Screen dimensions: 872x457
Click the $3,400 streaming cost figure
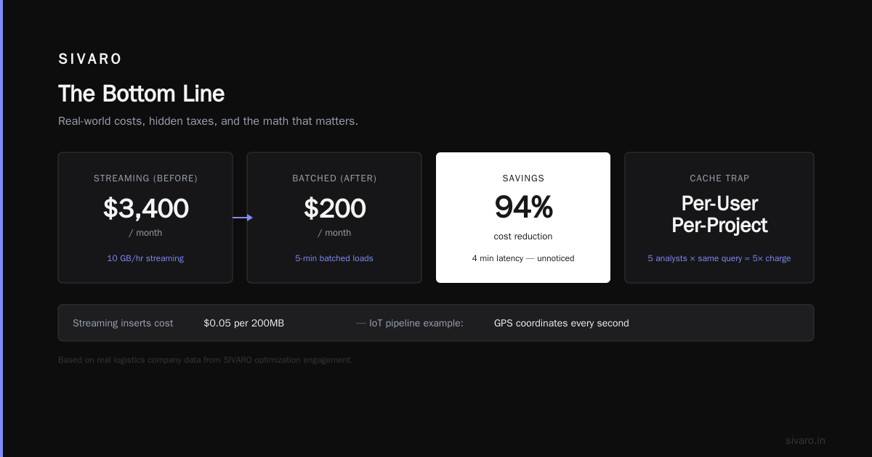145,209
